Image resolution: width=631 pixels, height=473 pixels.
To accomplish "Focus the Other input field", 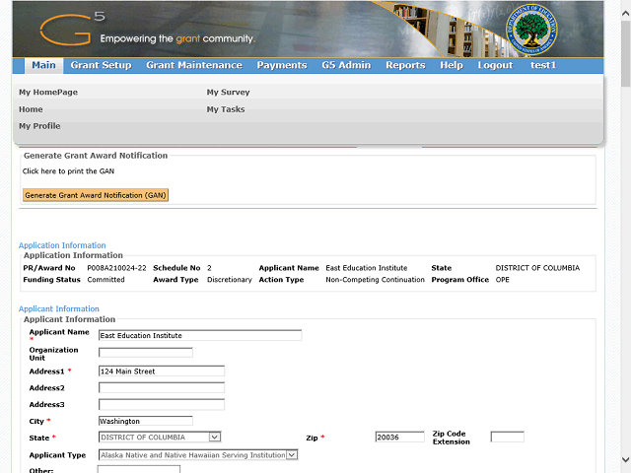I will (139, 470).
